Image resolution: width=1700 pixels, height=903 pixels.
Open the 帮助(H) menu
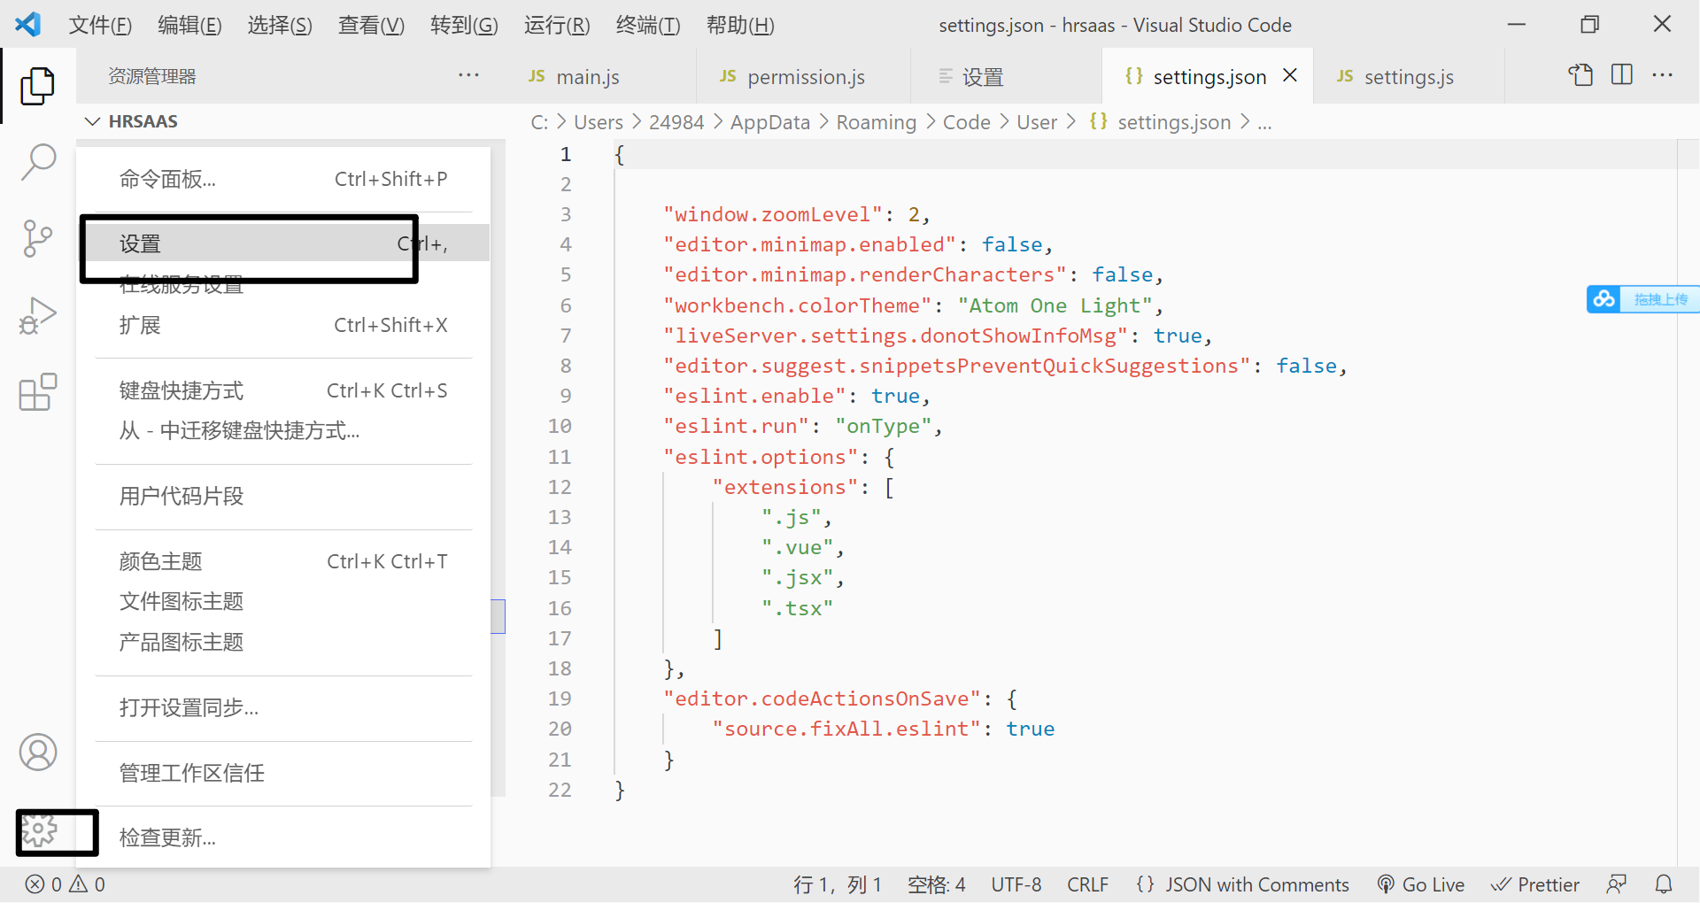pyautogui.click(x=740, y=25)
